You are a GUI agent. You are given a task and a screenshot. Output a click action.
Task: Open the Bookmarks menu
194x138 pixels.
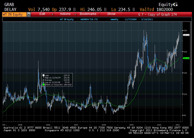88,14
